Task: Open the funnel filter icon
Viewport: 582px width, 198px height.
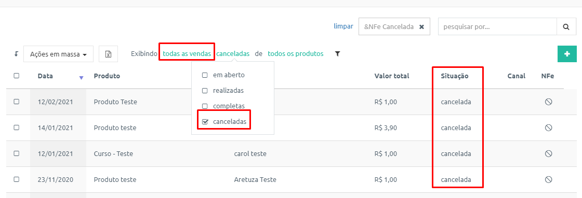Action: tap(337, 54)
